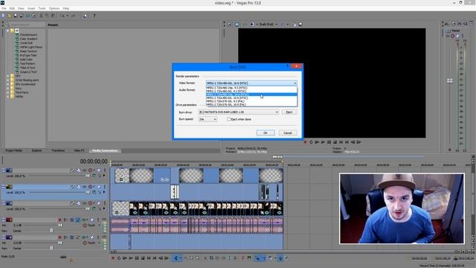Toggle Loop Playback in bottom timeline transport

119,258
